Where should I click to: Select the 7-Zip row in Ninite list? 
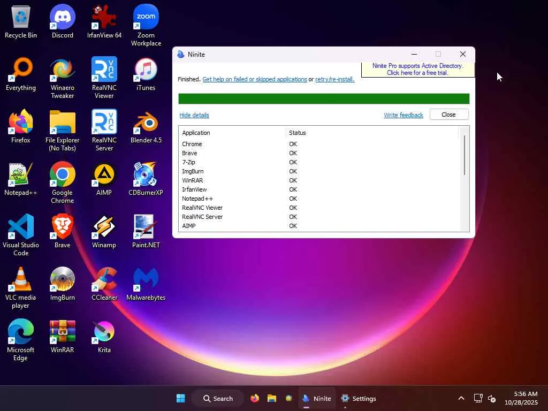[319, 162]
